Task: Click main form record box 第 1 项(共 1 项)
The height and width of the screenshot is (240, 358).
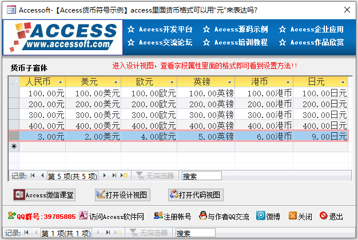Action: click(x=66, y=233)
